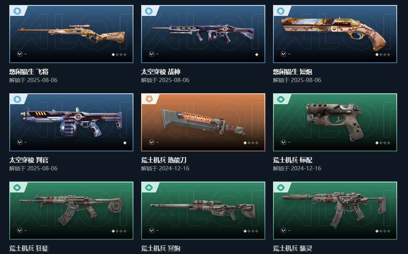
Task: Click the Valorant points icon on 荒土机兵 骇灵 card
Action: pyautogui.click(x=284, y=230)
